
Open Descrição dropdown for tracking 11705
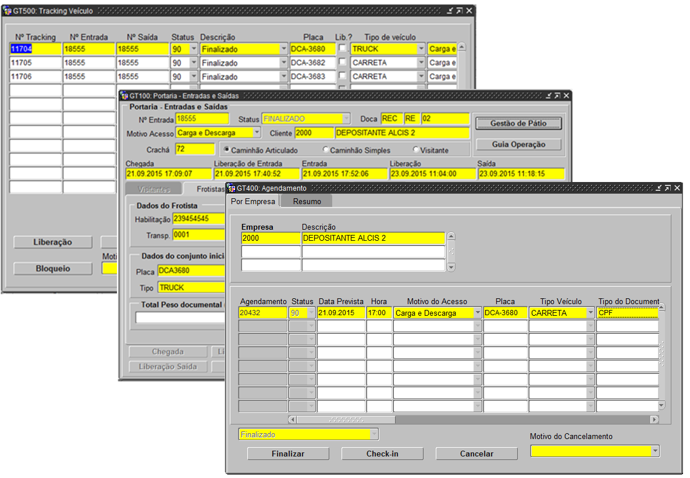pos(283,63)
